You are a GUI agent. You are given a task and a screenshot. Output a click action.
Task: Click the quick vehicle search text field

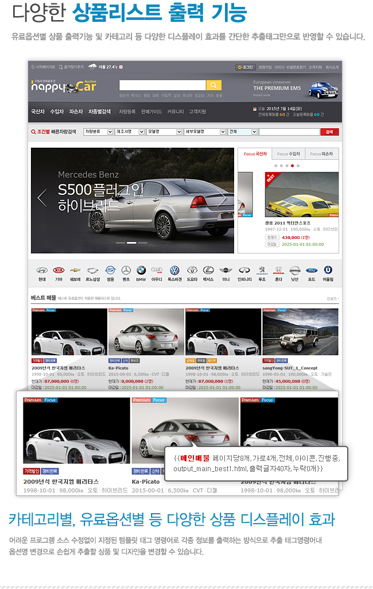pos(289,132)
